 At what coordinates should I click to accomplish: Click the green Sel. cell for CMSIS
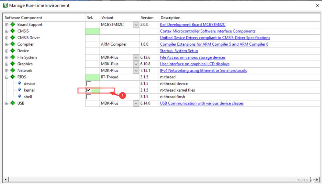(x=92, y=31)
